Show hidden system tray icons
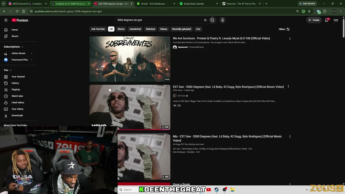This screenshot has height=194, width=345. pyautogui.click(x=307, y=190)
